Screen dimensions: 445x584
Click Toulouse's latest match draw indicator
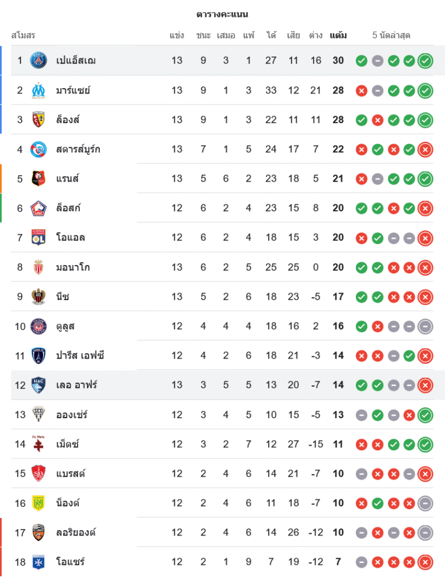426,326
